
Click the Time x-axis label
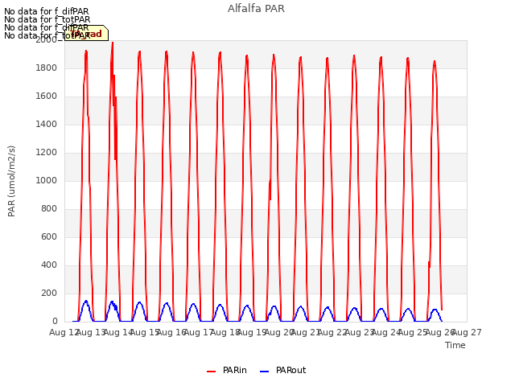[x=455, y=345]
